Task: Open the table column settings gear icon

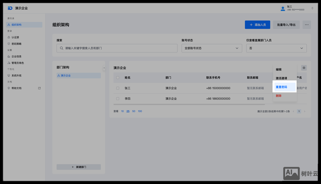Action: 304,68
